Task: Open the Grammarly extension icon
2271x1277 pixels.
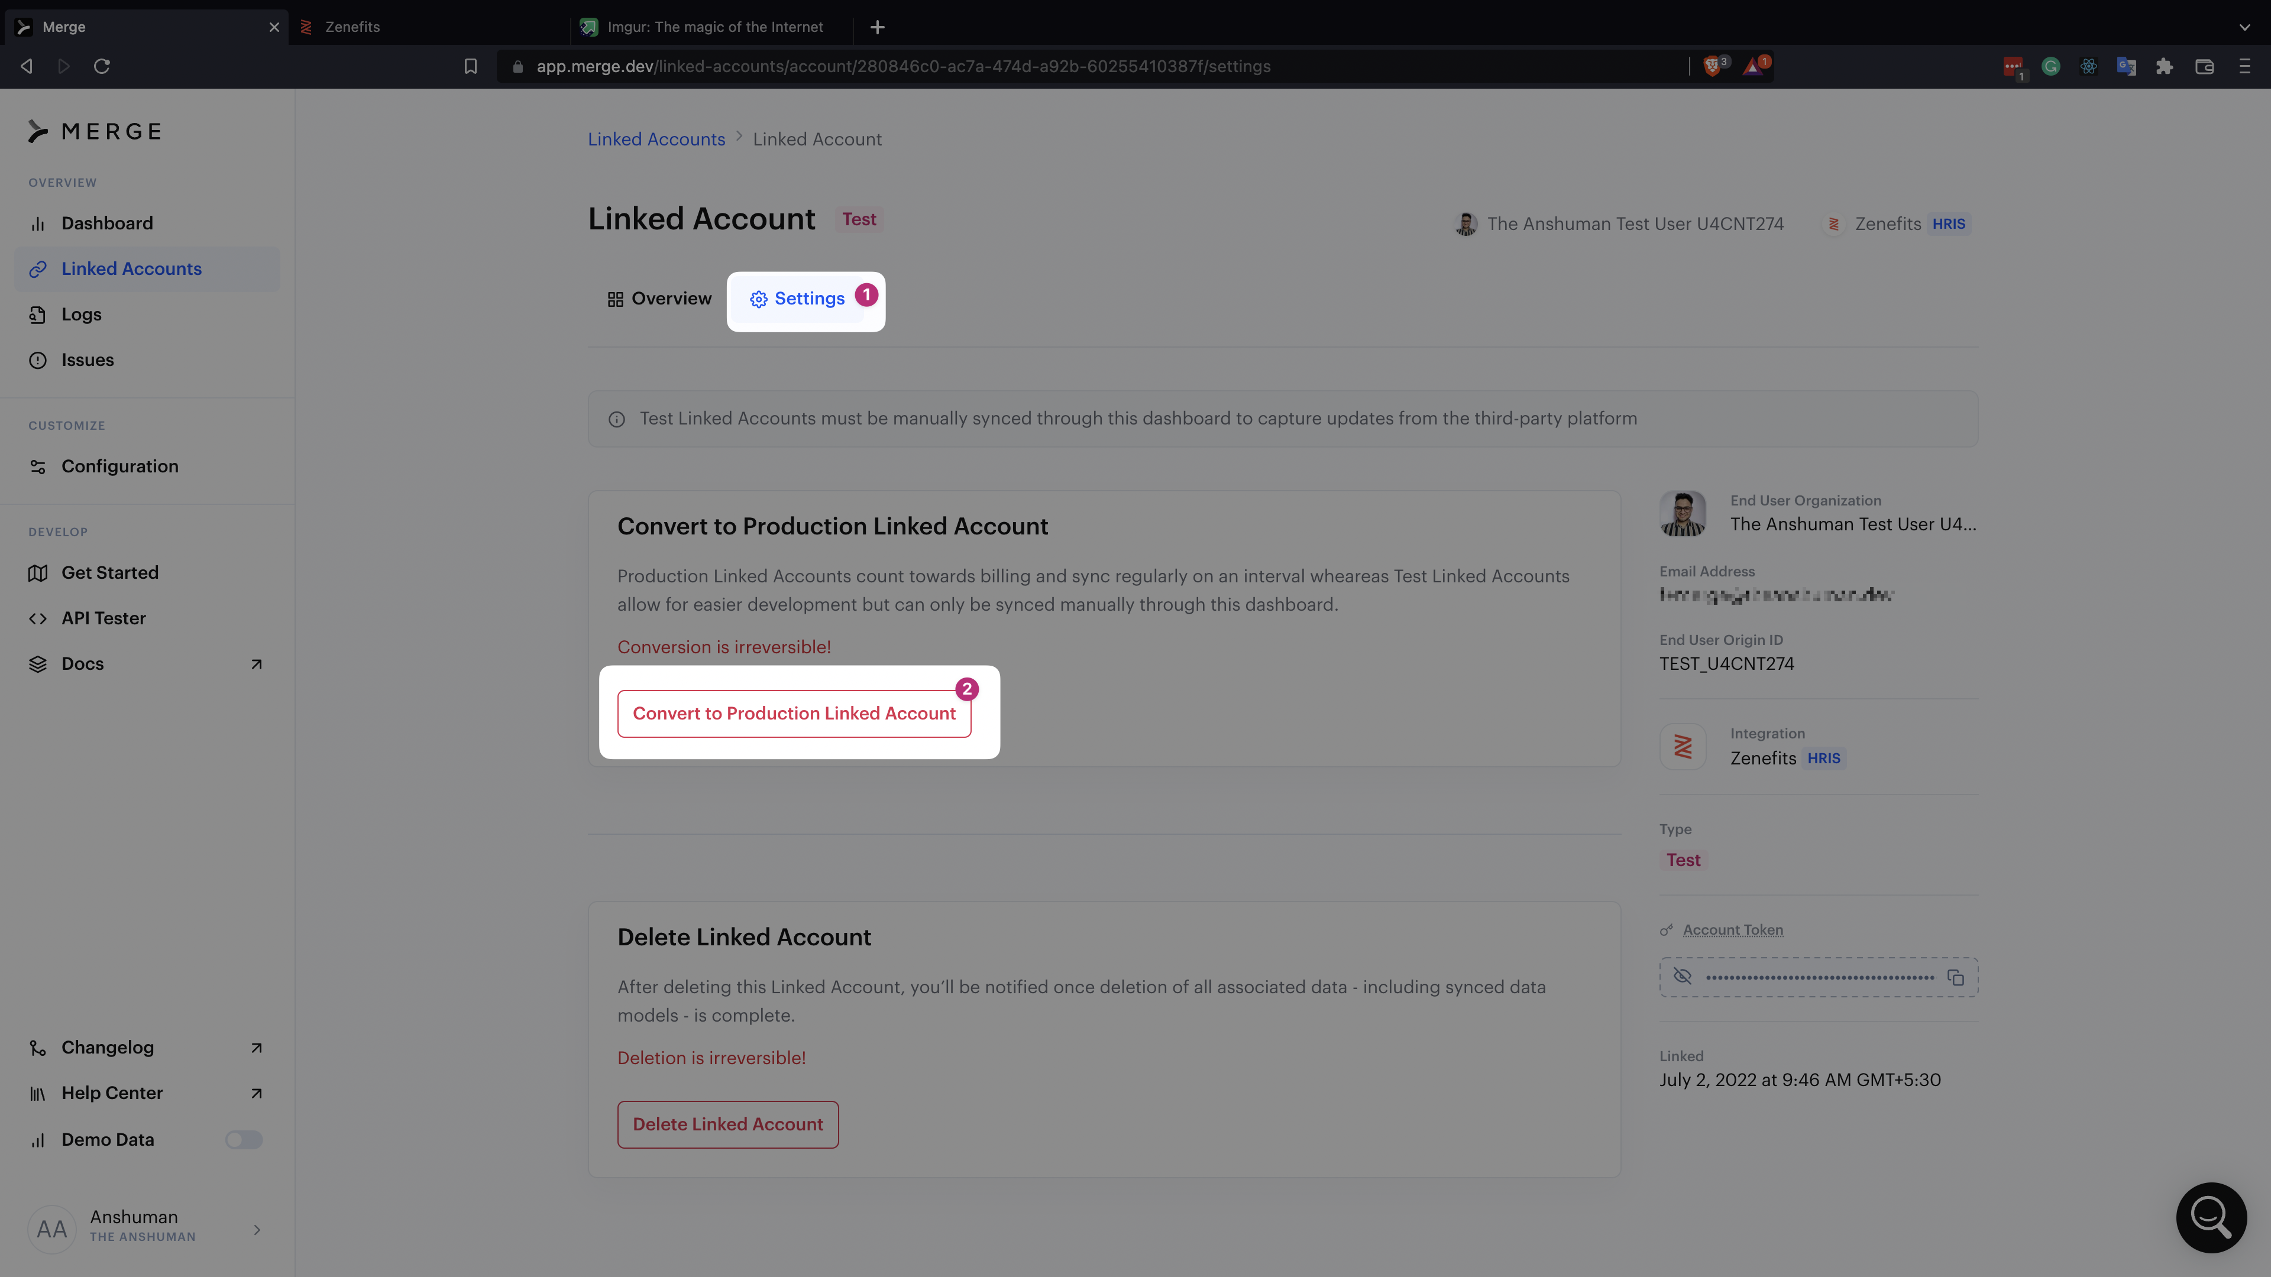Action: [x=2050, y=66]
